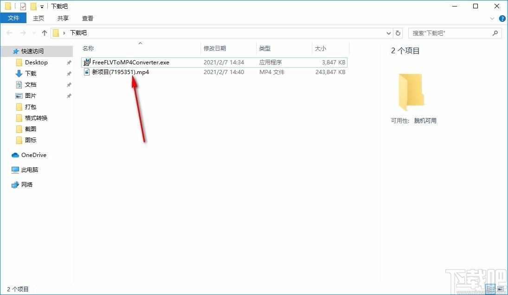Select OneDrive in the navigation pane
This screenshot has height=295, width=508.
[34, 155]
